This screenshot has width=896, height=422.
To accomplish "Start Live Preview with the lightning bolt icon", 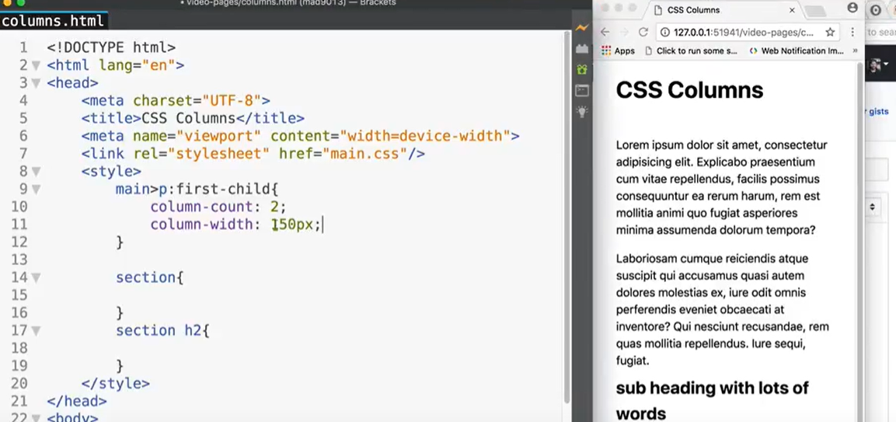I will coord(582,27).
